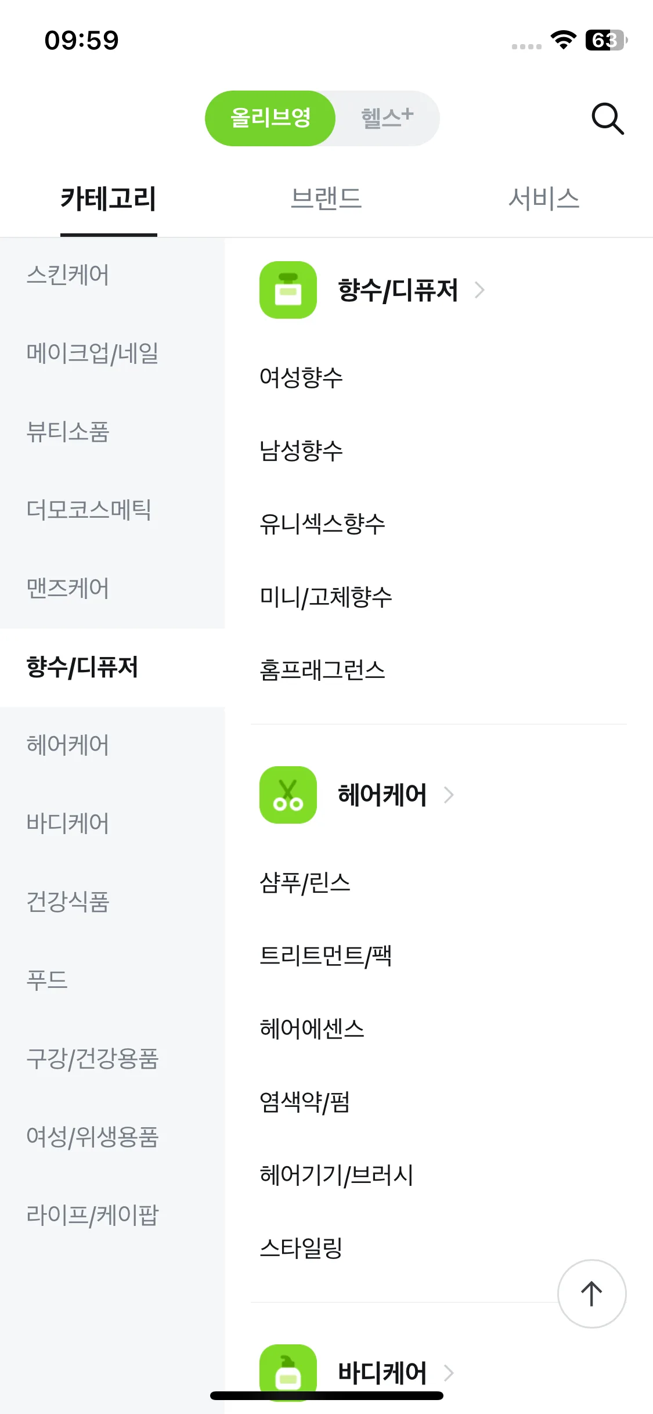Image resolution: width=653 pixels, height=1414 pixels.
Task: Select 건강식품 in the sidebar
Action: (x=68, y=901)
